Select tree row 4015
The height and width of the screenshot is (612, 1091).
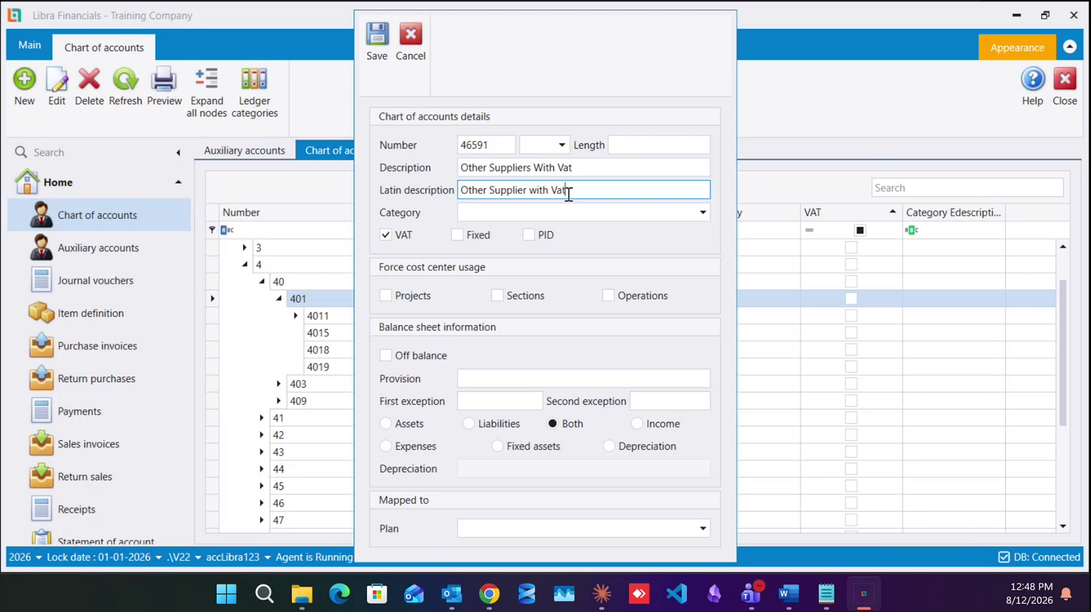(318, 333)
